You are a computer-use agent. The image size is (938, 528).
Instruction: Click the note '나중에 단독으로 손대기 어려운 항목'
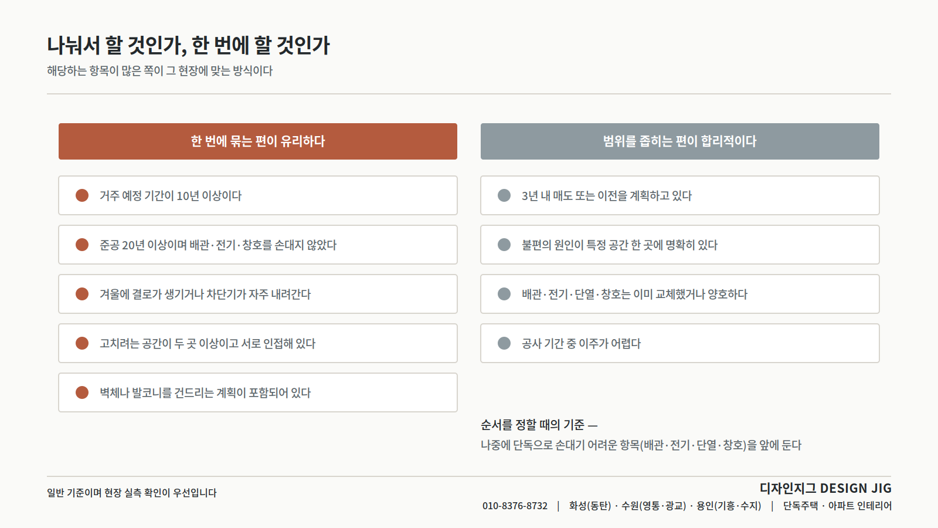(x=560, y=445)
